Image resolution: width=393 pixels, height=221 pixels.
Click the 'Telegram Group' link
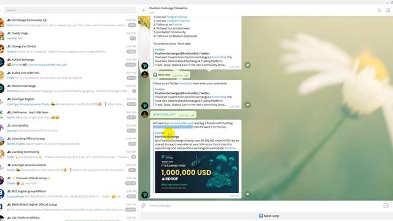[x=177, y=17]
